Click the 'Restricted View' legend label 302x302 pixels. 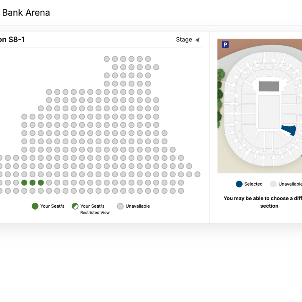coord(95,213)
